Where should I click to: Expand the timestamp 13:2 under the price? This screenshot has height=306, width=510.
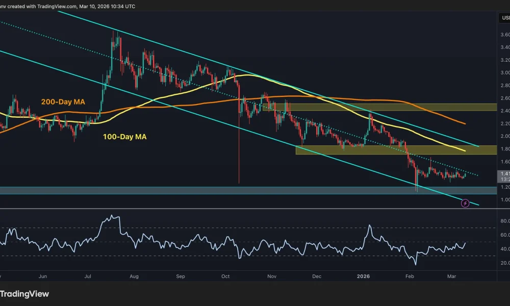[x=503, y=180]
